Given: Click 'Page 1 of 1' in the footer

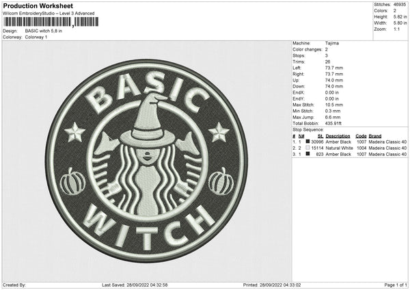Looking at the screenshot, I should [x=396, y=285].
